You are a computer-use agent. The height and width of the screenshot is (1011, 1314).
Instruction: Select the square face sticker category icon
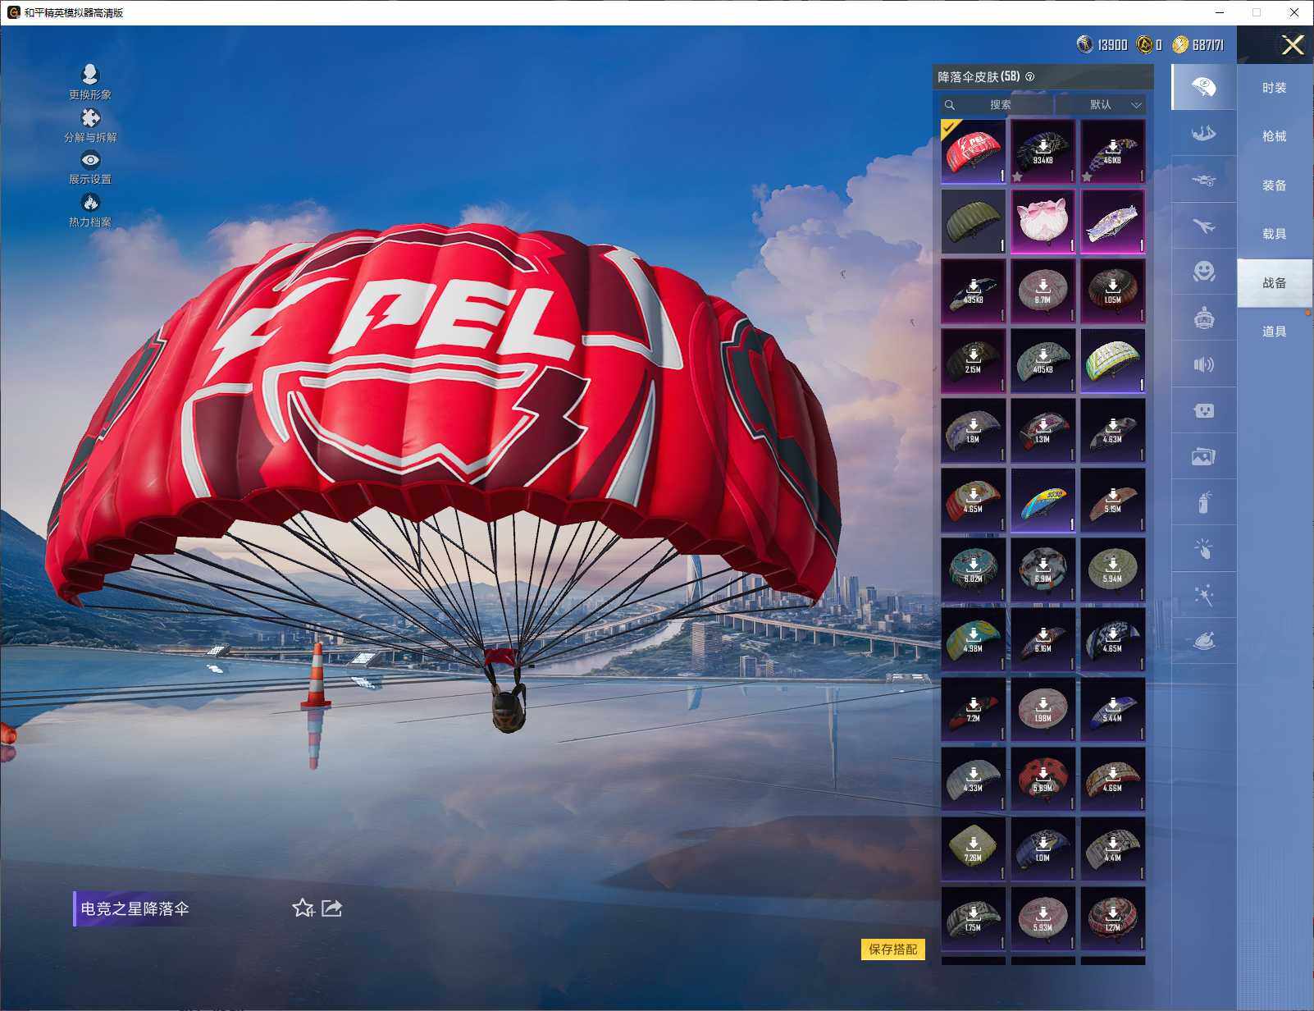point(1203,410)
